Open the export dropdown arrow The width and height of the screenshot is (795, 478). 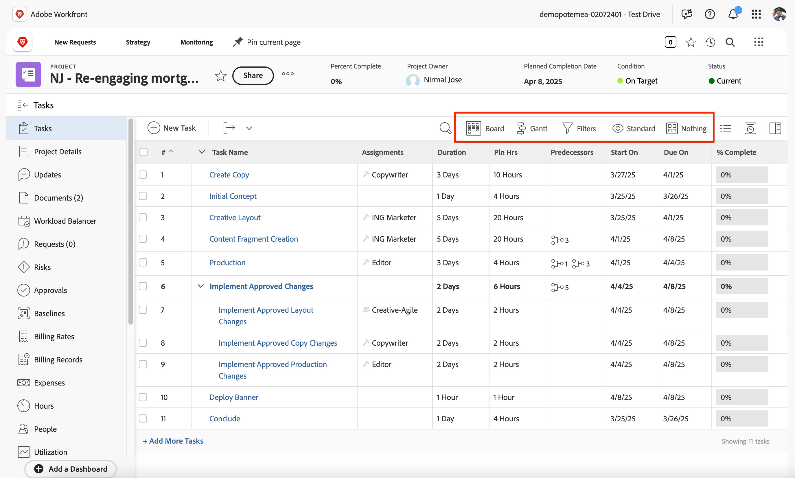(x=249, y=128)
